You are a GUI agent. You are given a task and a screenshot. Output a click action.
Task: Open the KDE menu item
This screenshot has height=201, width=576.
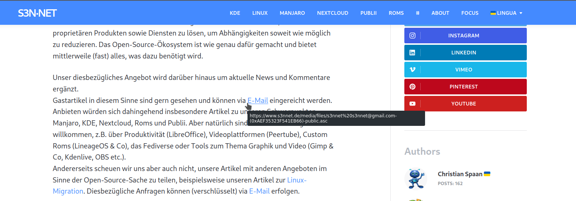pyautogui.click(x=235, y=13)
